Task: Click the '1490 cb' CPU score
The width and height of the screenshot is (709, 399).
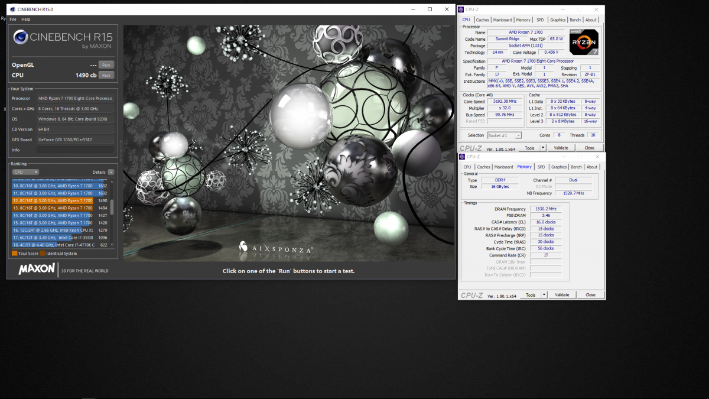Action: (86, 75)
